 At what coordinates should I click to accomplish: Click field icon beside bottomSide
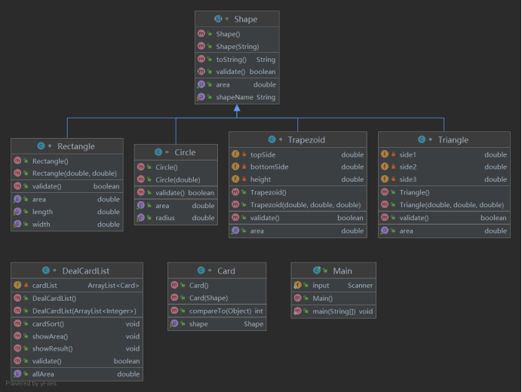click(235, 167)
